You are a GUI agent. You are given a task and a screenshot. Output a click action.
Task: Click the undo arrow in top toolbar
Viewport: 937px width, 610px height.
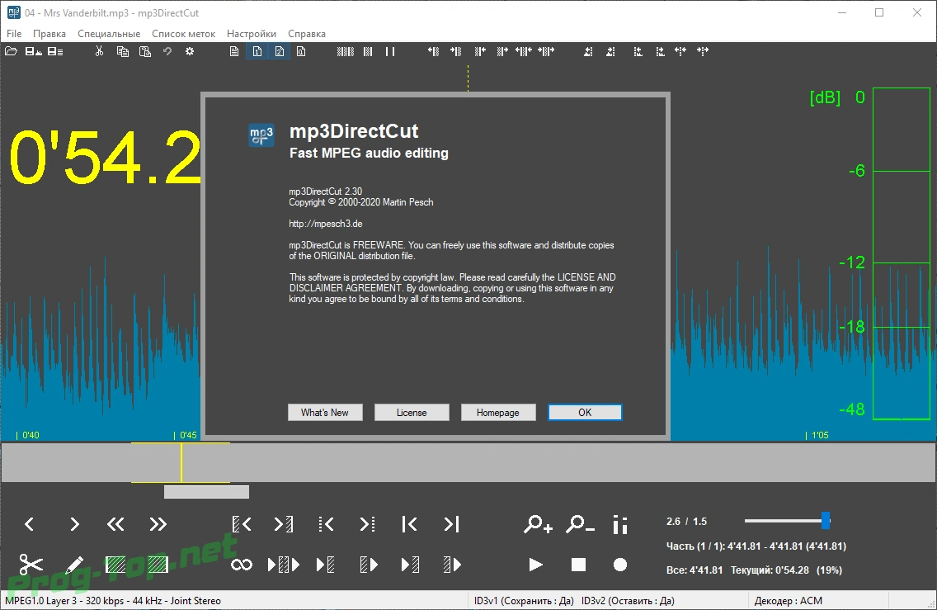tap(167, 51)
